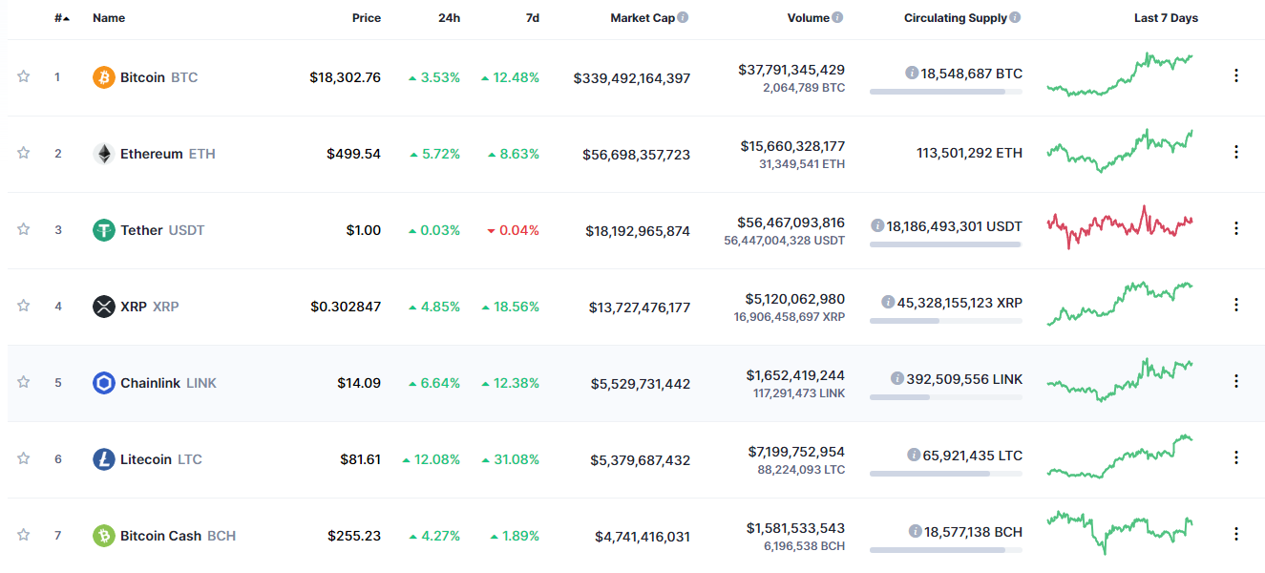This screenshot has width=1265, height=573.
Task: Click the Last 7 Days column header
Action: 1166,18
